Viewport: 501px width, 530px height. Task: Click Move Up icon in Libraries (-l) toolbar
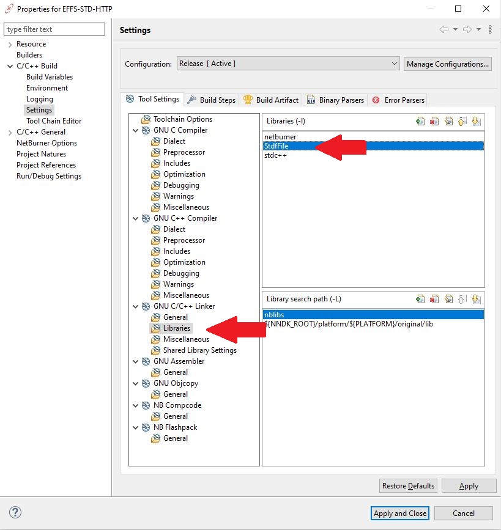point(462,121)
